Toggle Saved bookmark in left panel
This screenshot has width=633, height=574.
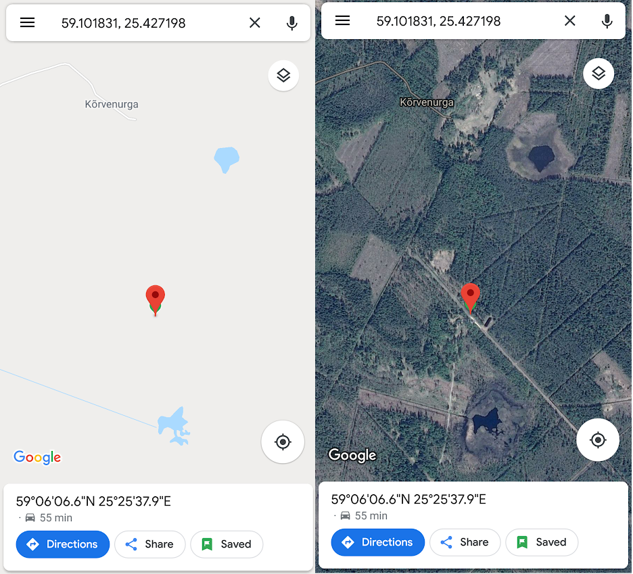227,544
